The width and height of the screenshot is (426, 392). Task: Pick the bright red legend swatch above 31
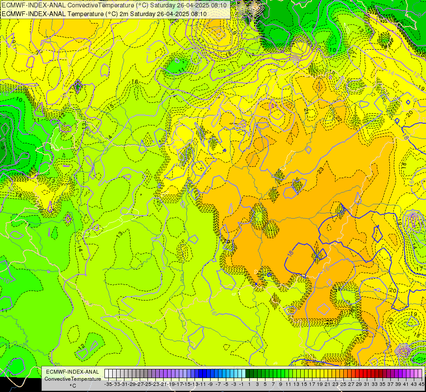pos(365,374)
